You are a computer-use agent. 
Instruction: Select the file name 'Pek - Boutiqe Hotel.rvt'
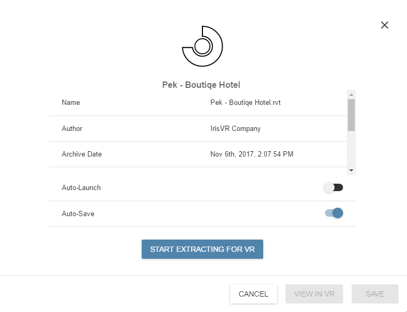pos(245,103)
